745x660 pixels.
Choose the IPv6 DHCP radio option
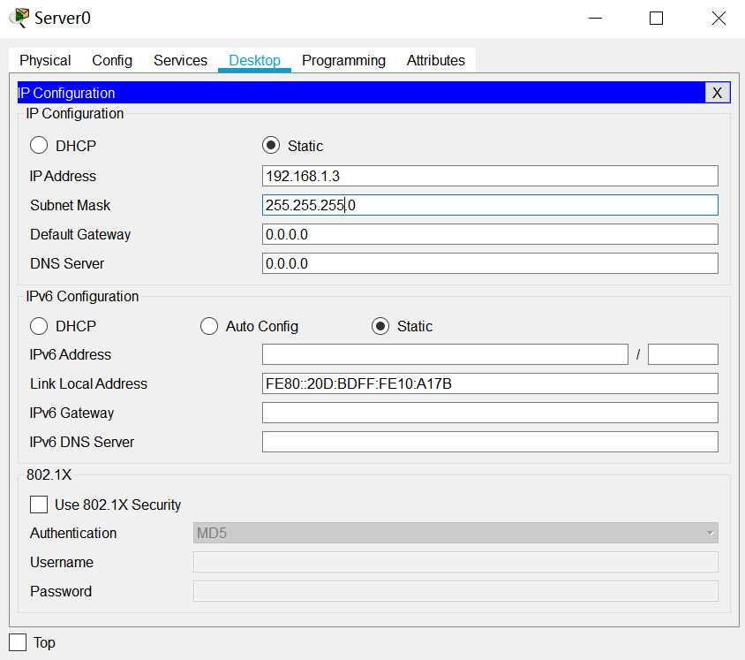(39, 326)
